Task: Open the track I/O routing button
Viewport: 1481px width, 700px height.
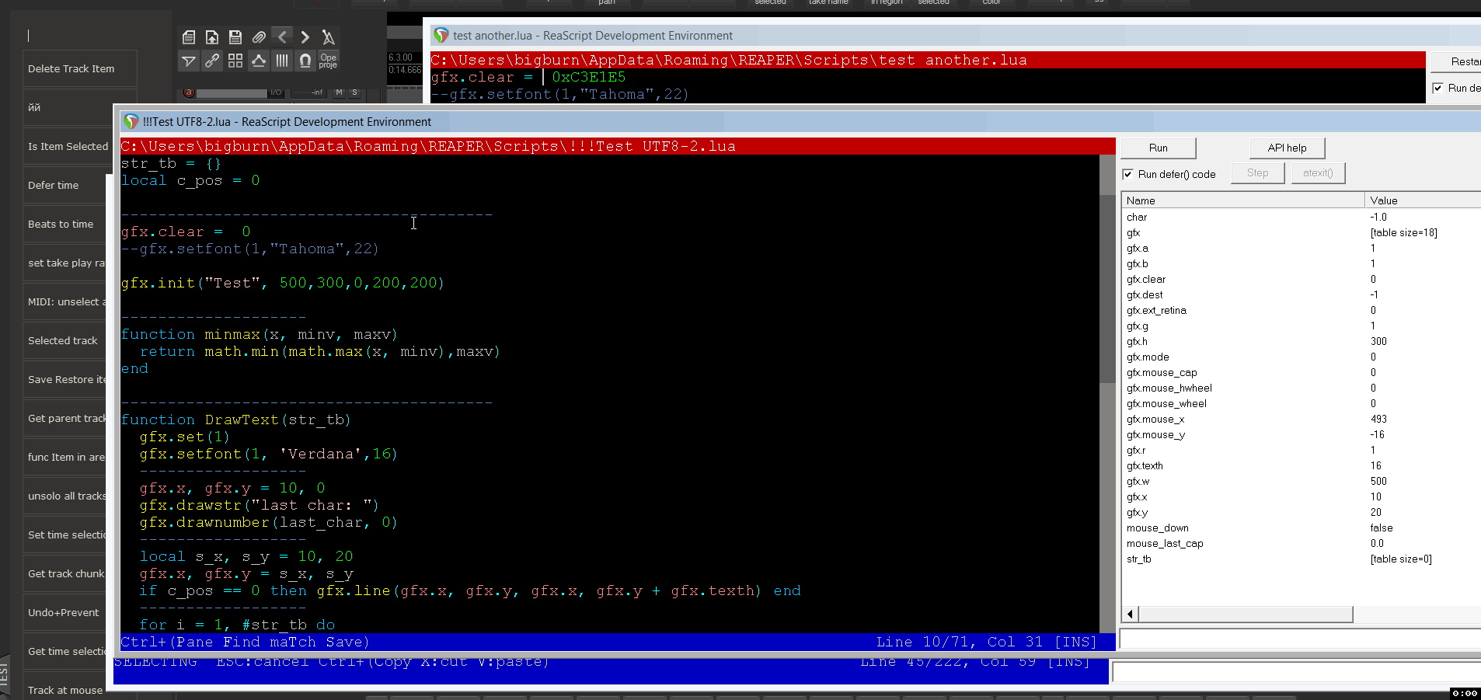Action: [x=276, y=92]
